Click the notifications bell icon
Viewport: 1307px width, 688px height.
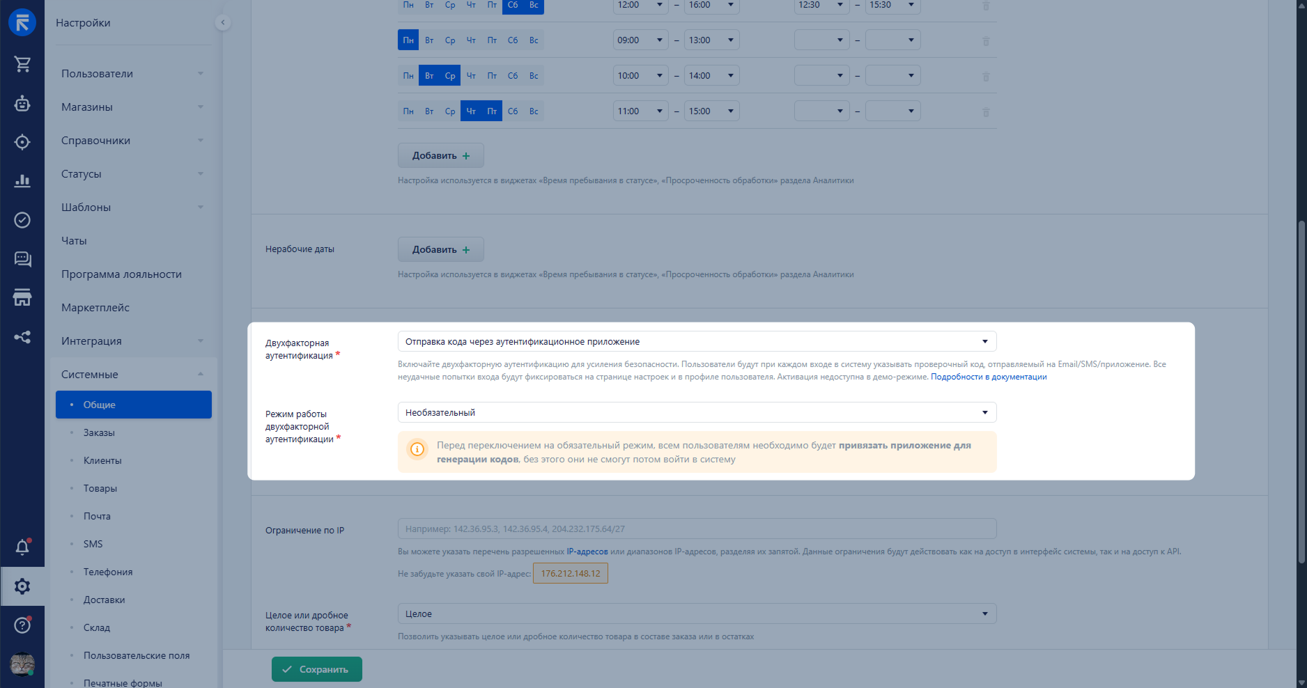point(22,547)
